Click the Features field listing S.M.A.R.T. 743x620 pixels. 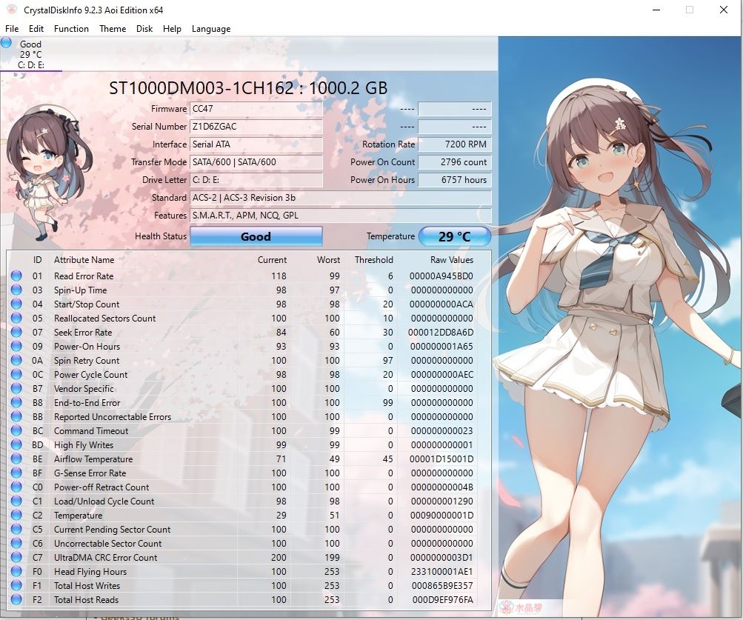click(341, 216)
